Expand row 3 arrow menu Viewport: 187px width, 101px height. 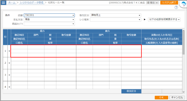9,75
